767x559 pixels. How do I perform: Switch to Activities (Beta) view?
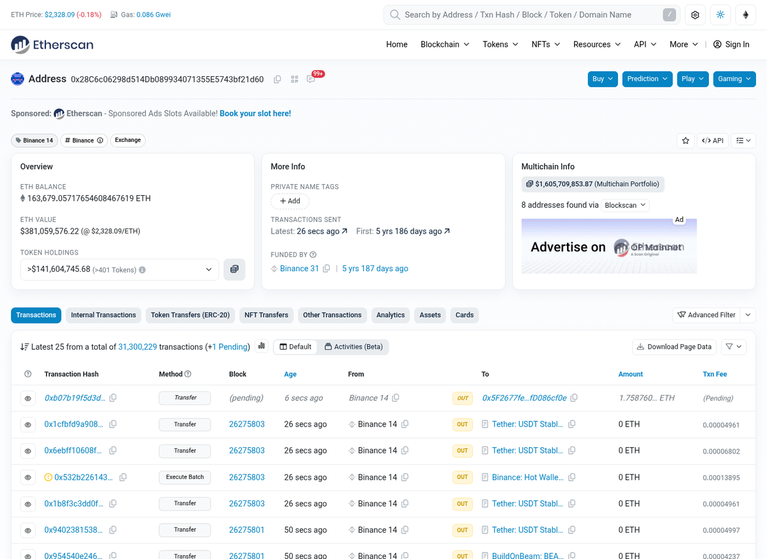tap(353, 347)
